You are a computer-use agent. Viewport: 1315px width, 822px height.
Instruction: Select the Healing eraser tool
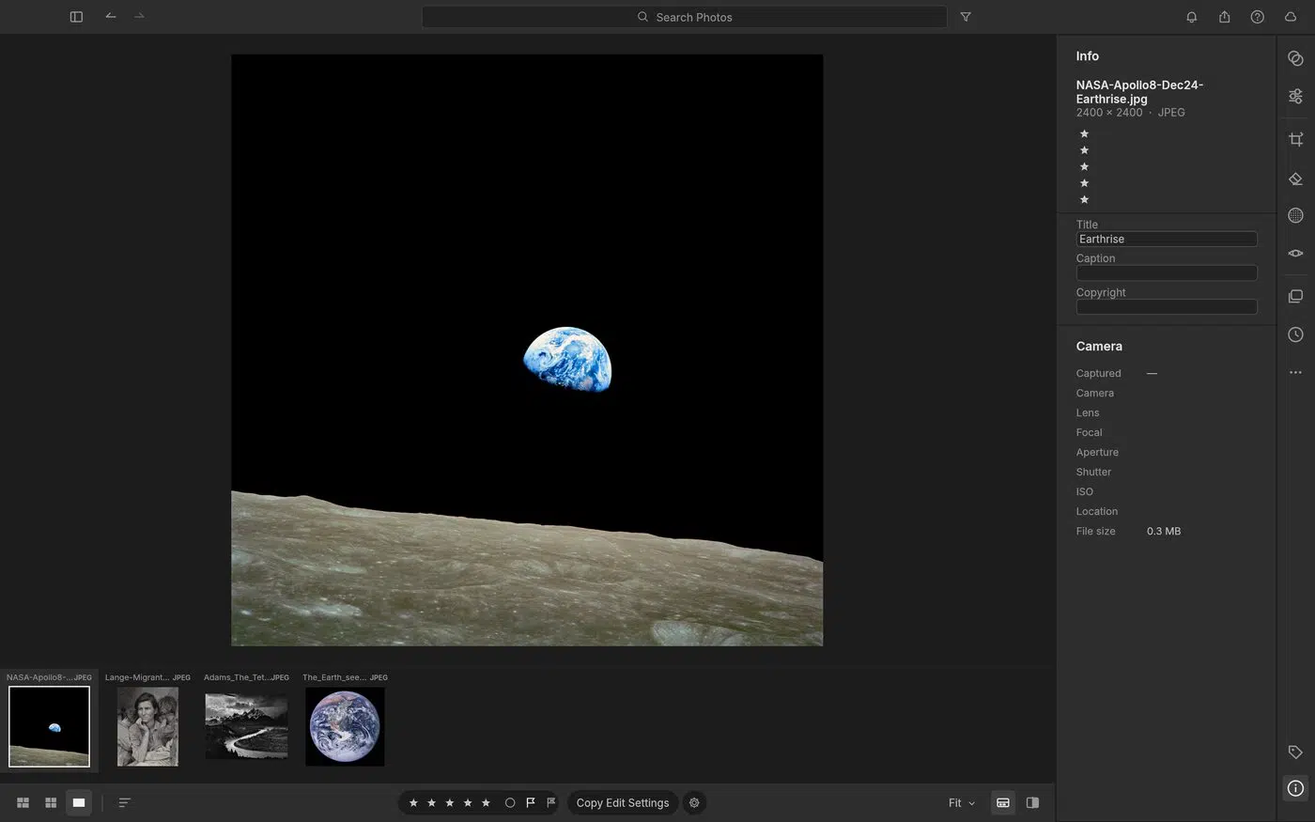pos(1295,178)
